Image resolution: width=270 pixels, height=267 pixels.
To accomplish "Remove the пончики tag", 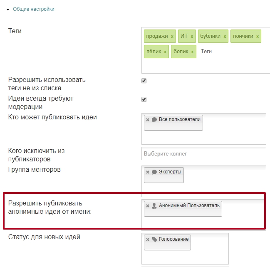I will 258,37.
